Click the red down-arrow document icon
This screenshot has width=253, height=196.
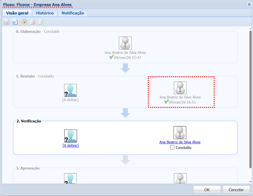pyautogui.click(x=33, y=22)
